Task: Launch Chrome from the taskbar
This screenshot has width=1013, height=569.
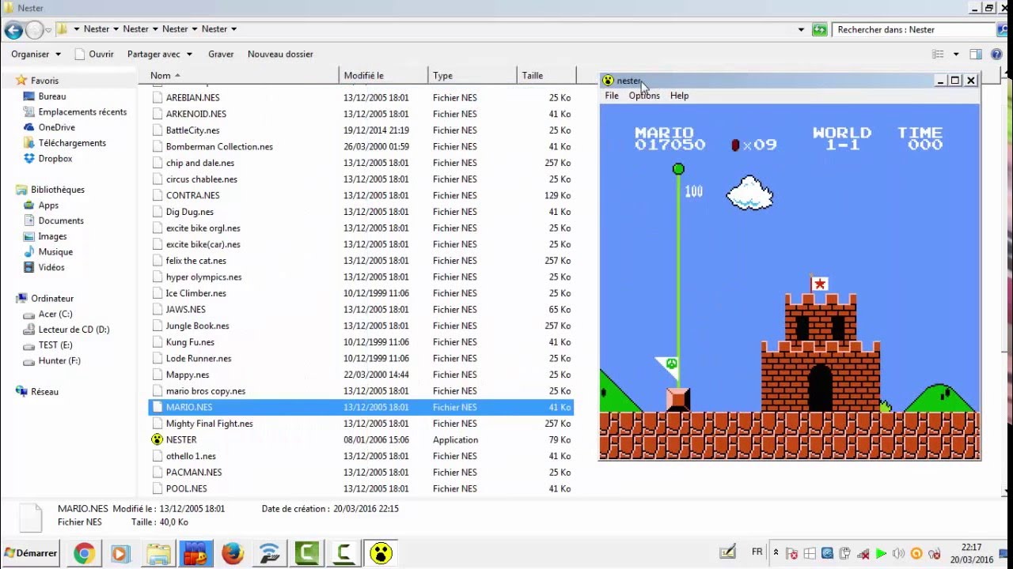Action: point(84,553)
